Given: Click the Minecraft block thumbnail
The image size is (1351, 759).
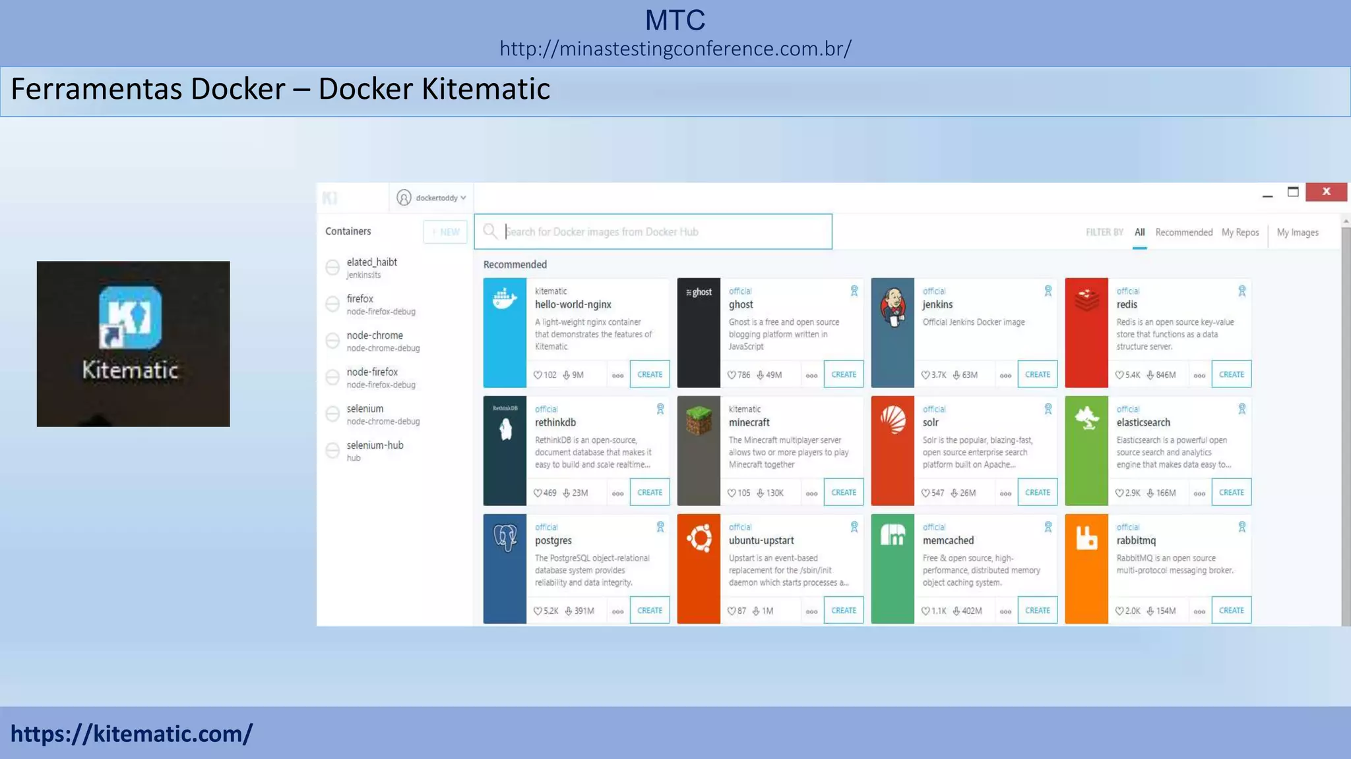Looking at the screenshot, I should click(699, 451).
